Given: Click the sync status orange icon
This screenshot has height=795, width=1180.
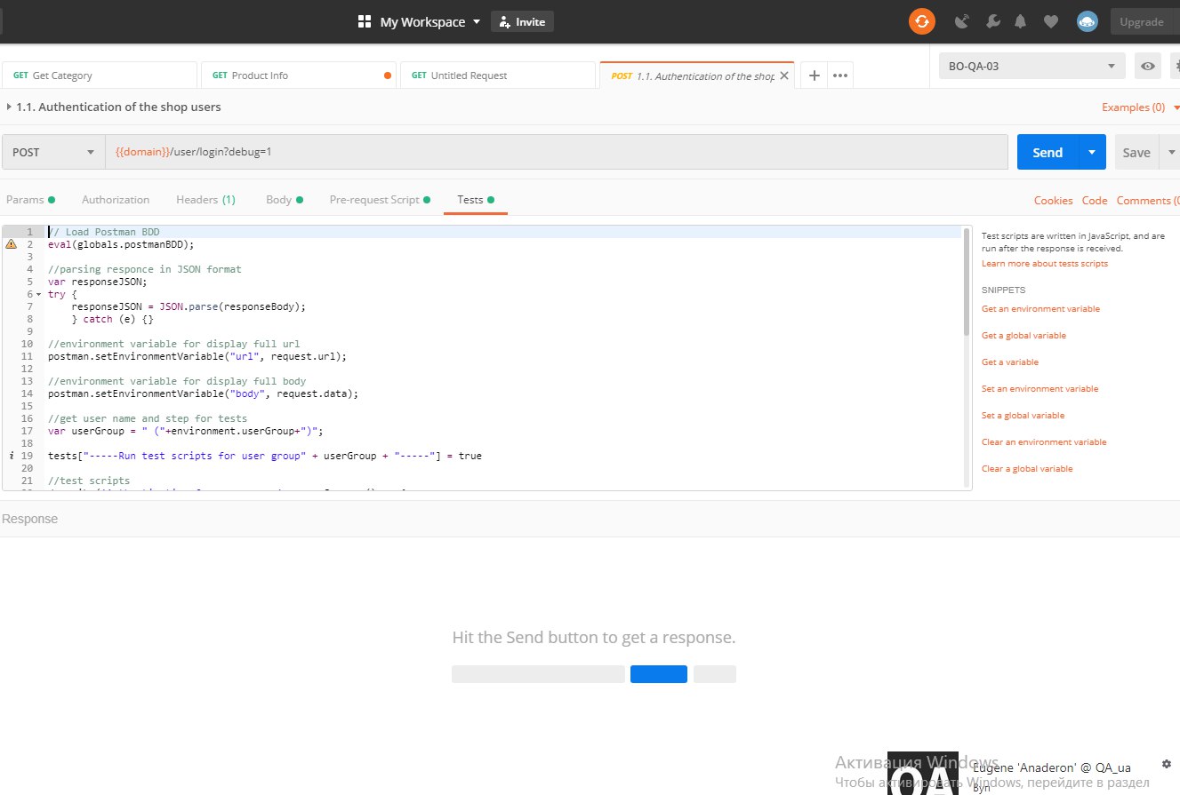Looking at the screenshot, I should [922, 21].
